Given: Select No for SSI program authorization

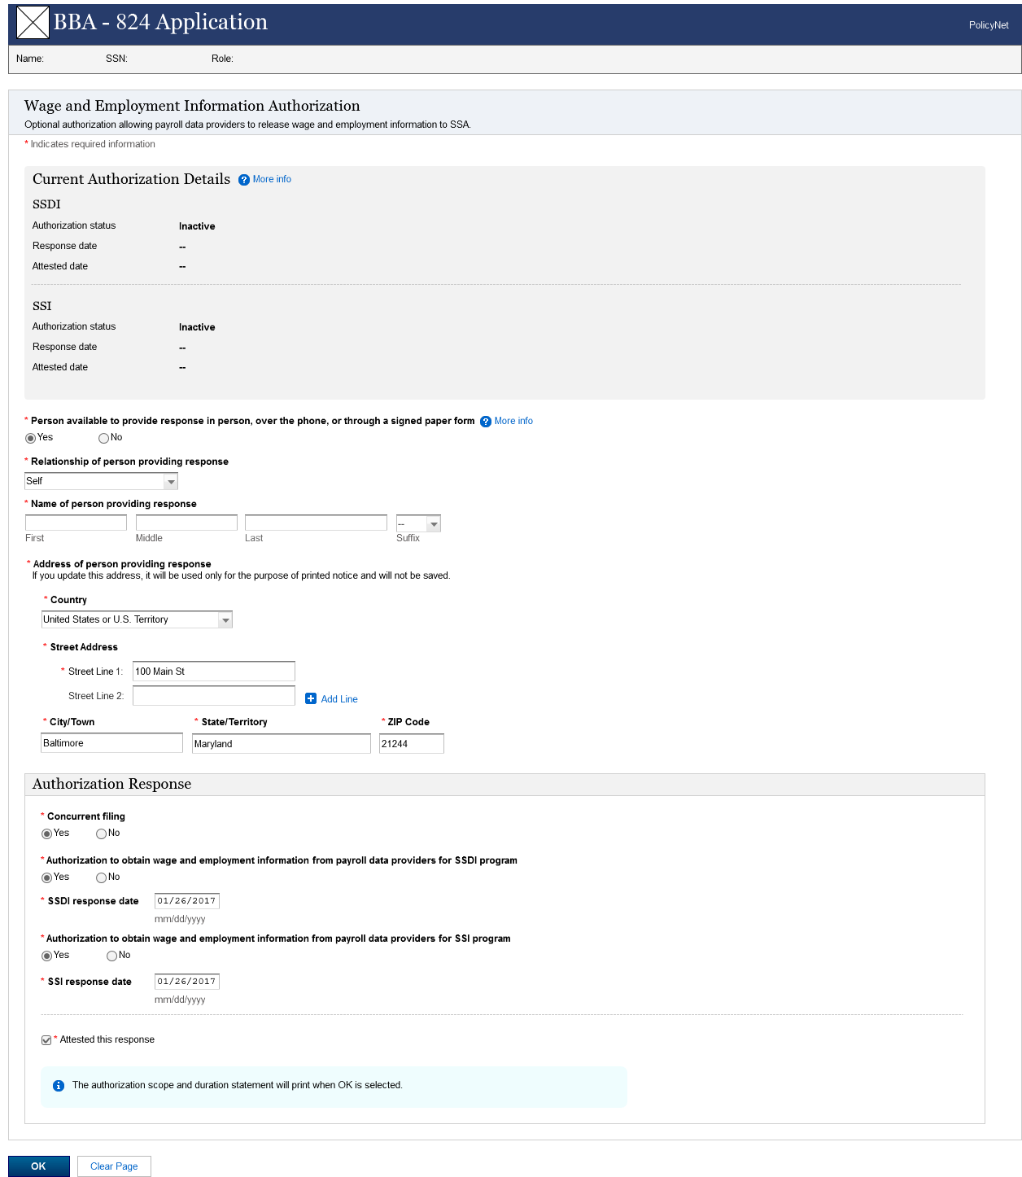Looking at the screenshot, I should click(112, 956).
